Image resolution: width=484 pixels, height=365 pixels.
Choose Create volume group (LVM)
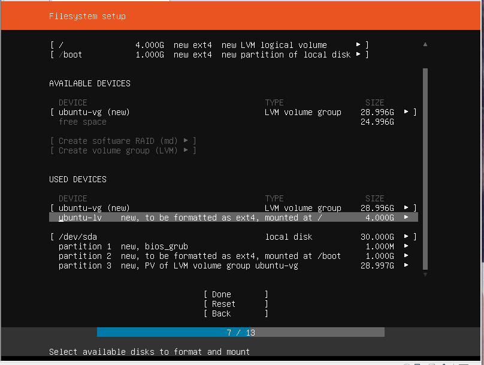coord(123,150)
